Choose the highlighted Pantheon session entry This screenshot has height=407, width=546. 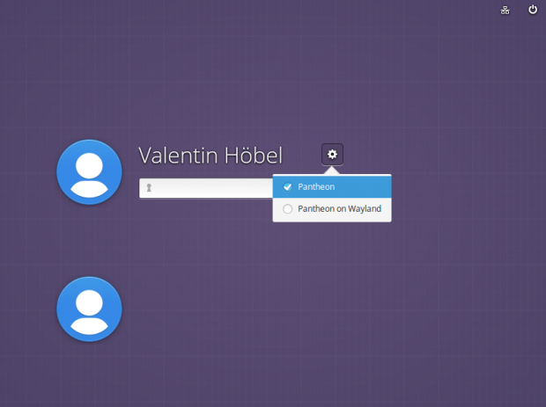pyautogui.click(x=332, y=187)
